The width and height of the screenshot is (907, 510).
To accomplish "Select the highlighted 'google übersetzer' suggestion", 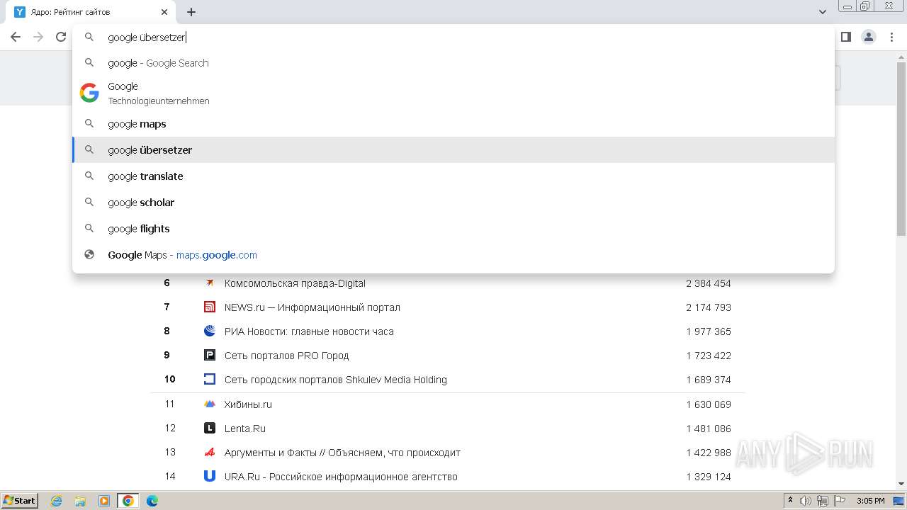I will (453, 150).
